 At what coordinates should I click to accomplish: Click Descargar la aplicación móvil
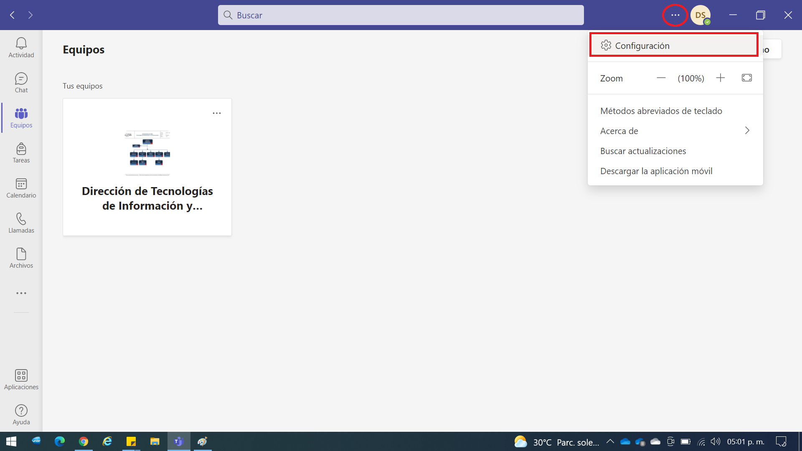pos(656,171)
